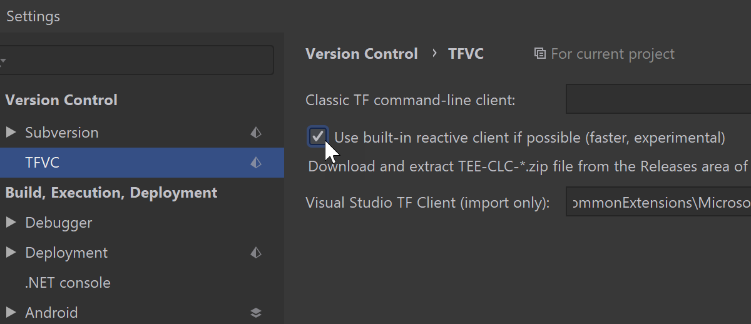Click the layers icon next to Android

coord(256,313)
